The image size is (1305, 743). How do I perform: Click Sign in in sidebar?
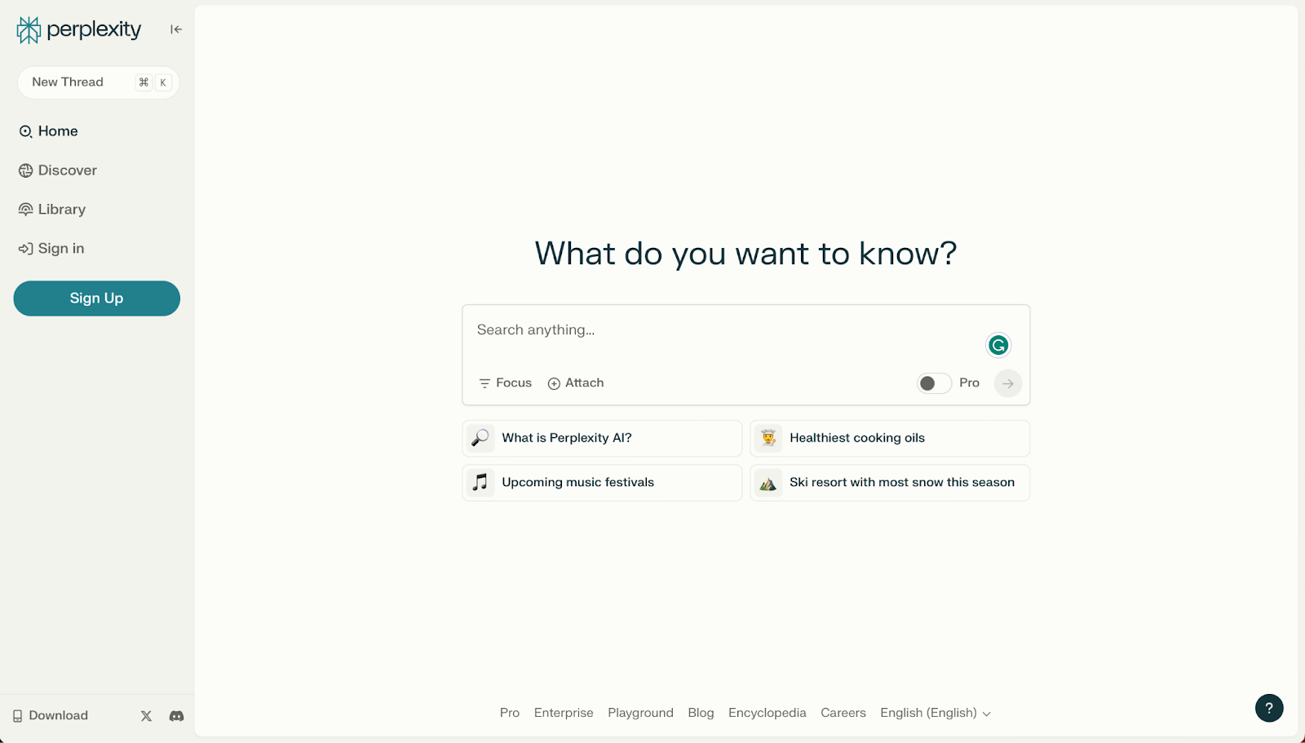point(51,249)
